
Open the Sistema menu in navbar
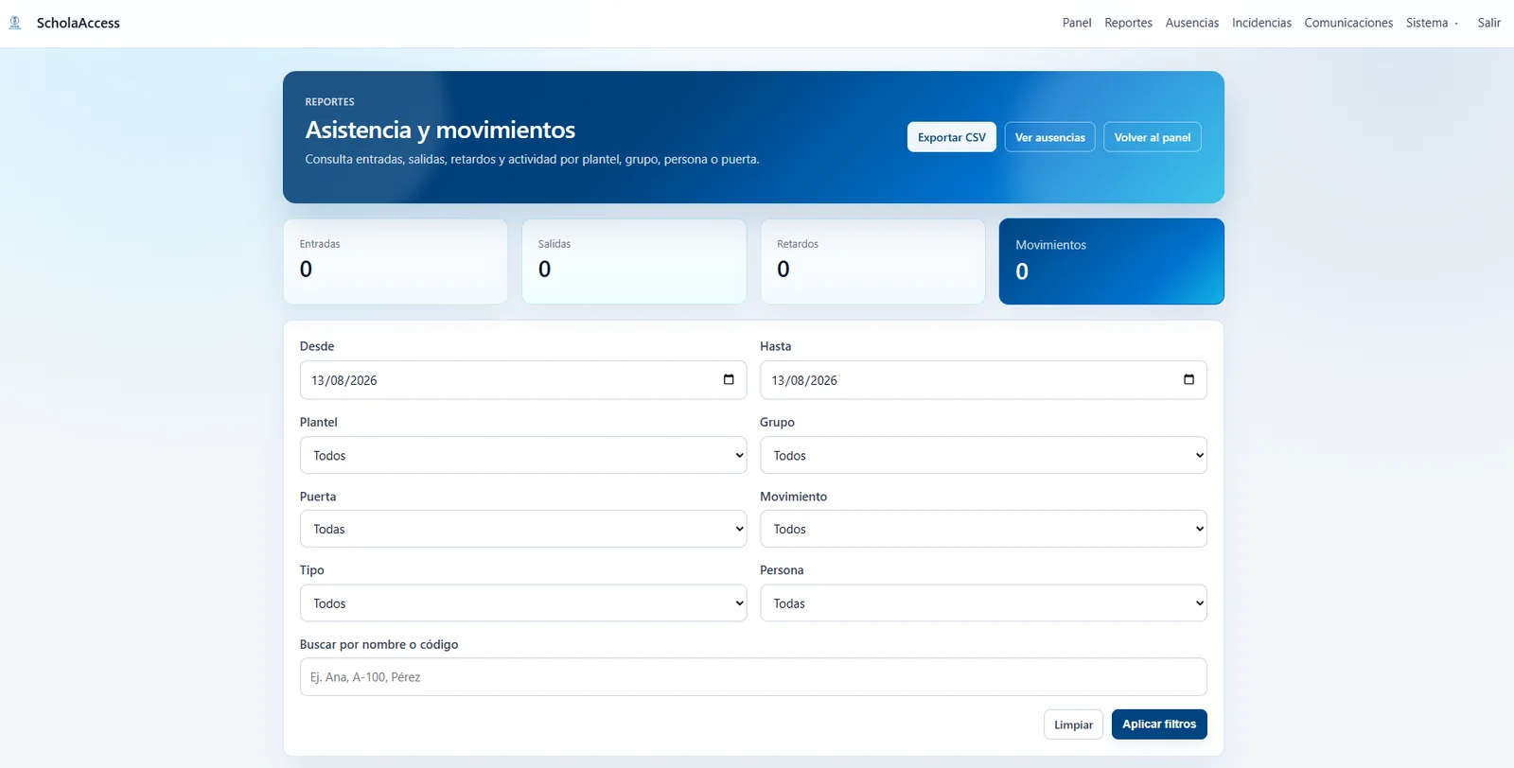click(x=1432, y=23)
